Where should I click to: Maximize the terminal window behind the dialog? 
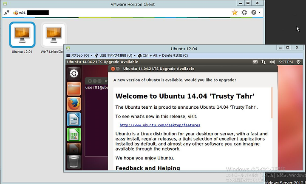[x=99, y=81]
